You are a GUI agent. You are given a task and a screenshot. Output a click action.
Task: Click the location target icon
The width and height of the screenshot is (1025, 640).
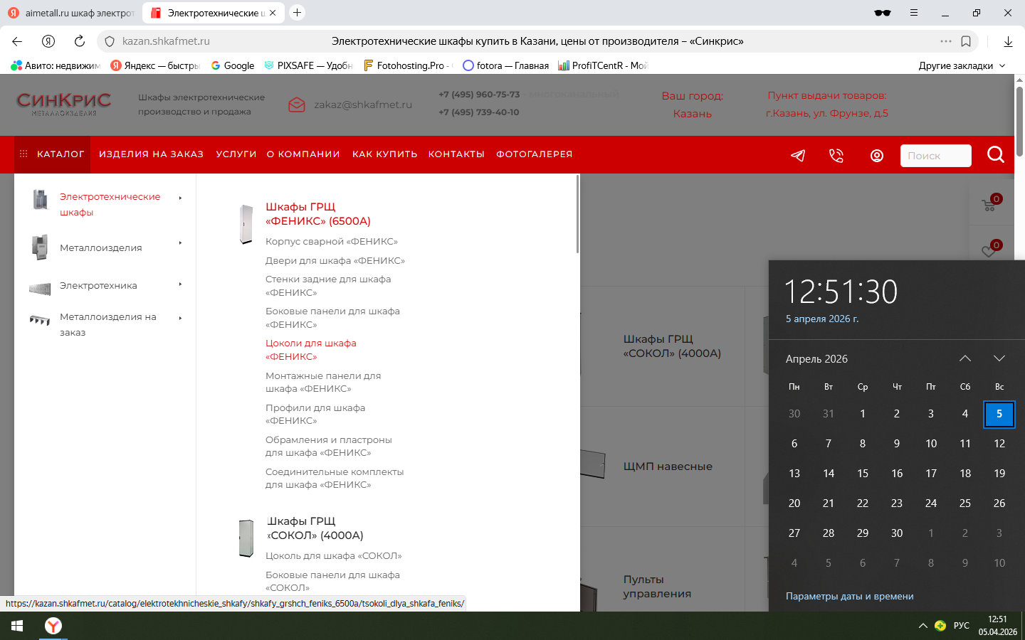(x=877, y=155)
